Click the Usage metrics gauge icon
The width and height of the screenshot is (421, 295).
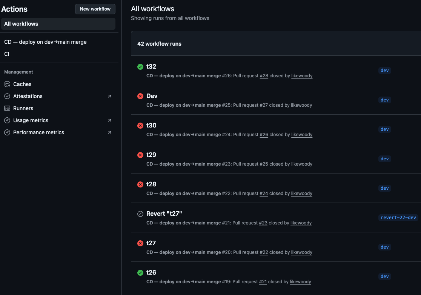[7, 120]
